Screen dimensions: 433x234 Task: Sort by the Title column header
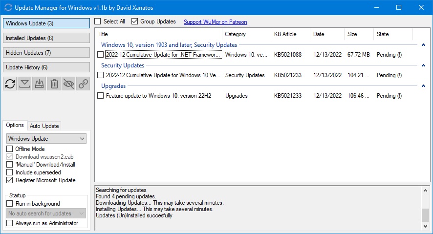click(x=159, y=34)
